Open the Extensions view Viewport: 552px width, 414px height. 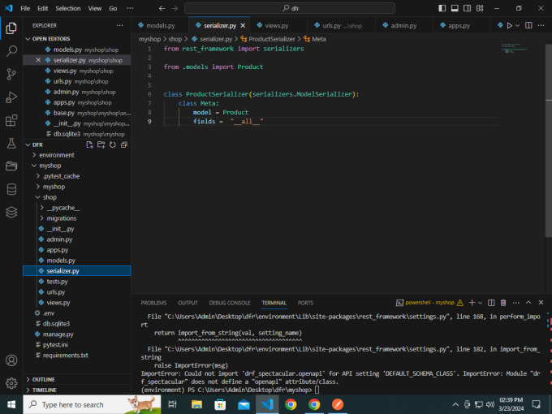click(x=11, y=120)
